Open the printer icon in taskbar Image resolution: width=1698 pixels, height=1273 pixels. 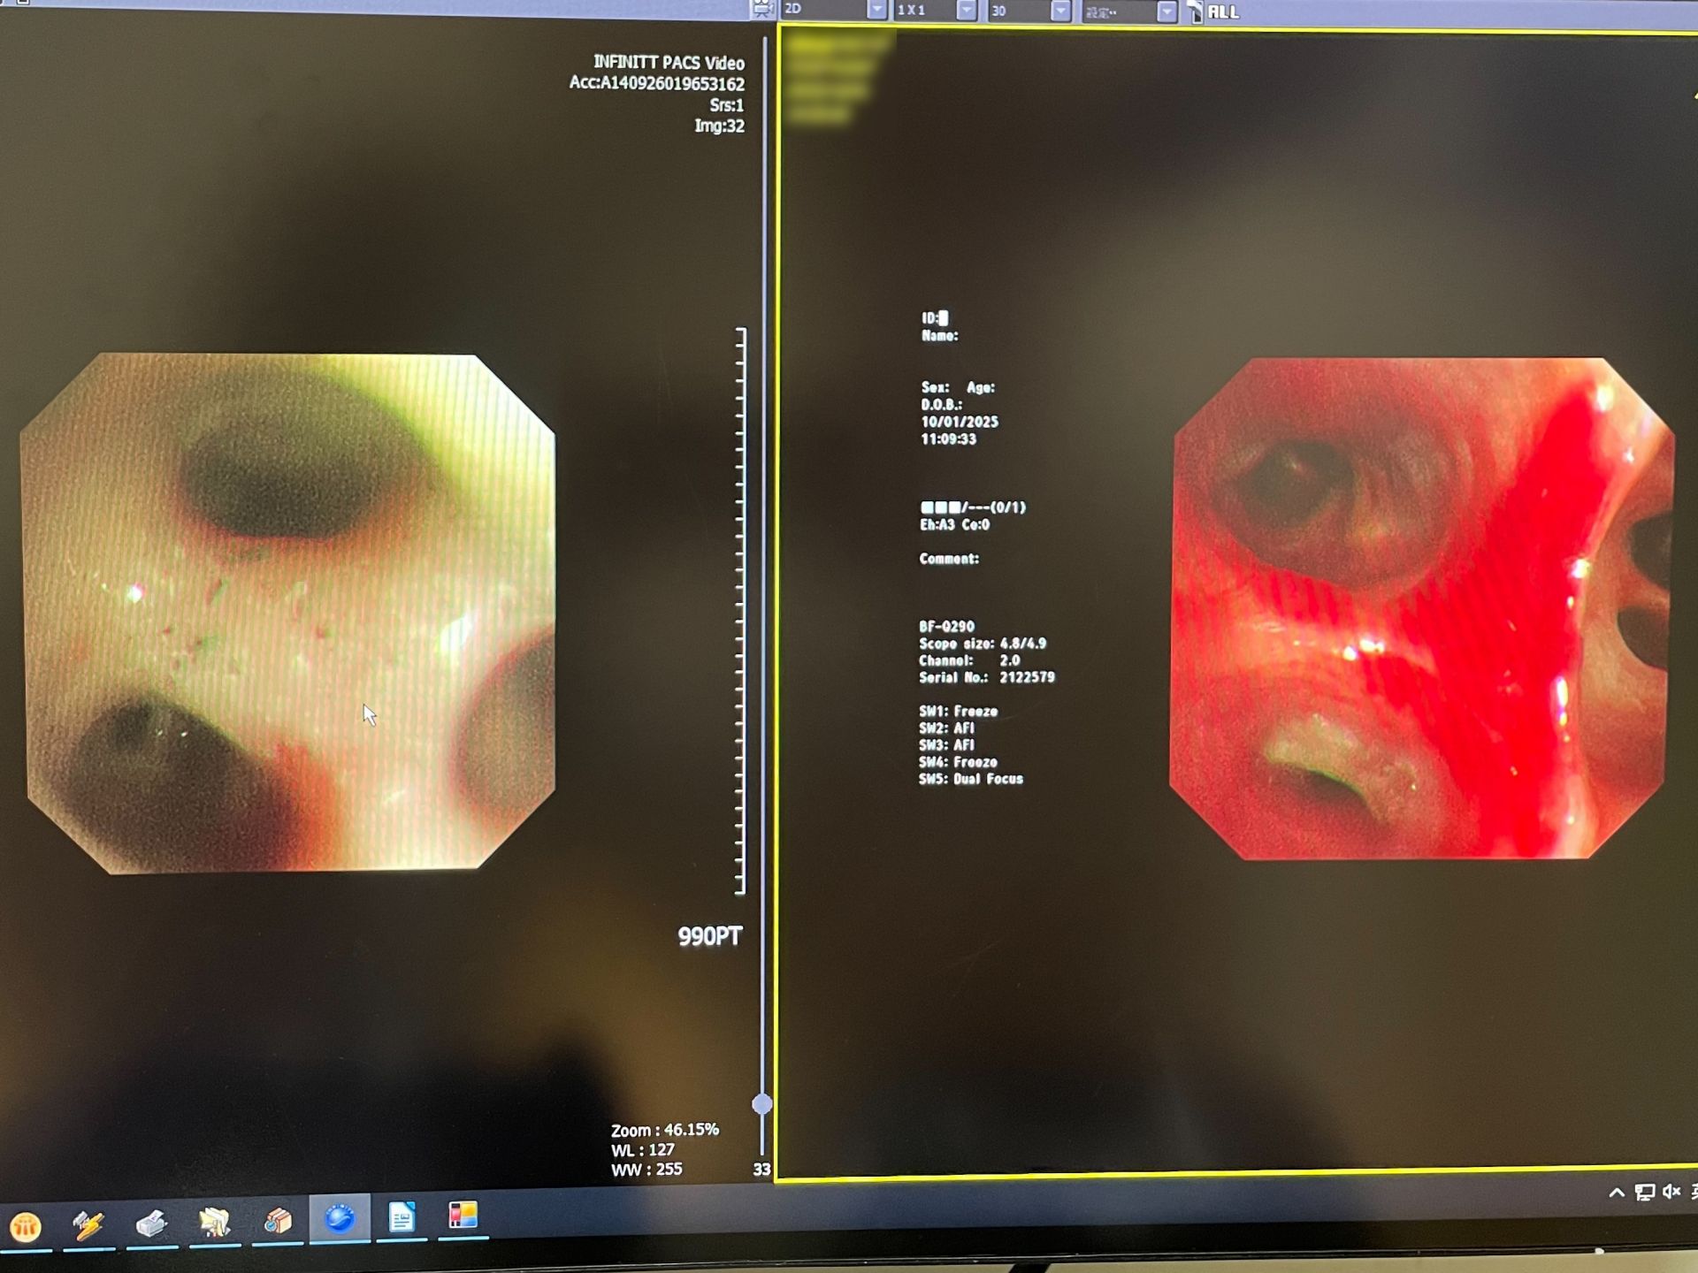click(151, 1223)
